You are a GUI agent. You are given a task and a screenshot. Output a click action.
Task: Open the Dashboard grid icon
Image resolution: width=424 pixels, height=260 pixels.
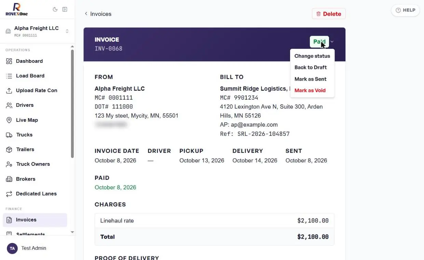click(9, 61)
